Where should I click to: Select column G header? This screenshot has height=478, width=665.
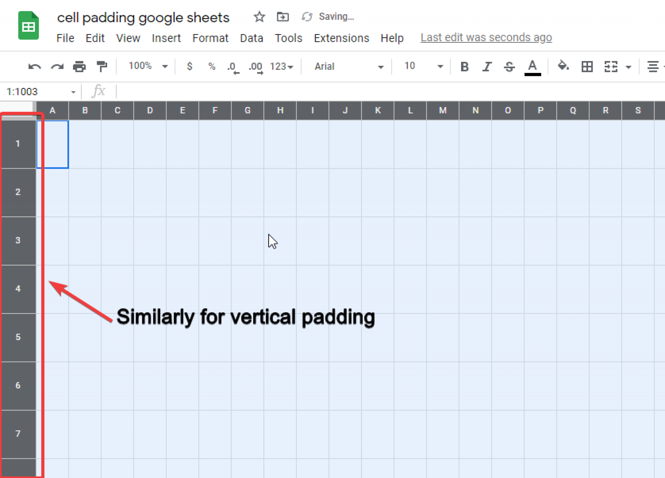[x=247, y=110]
